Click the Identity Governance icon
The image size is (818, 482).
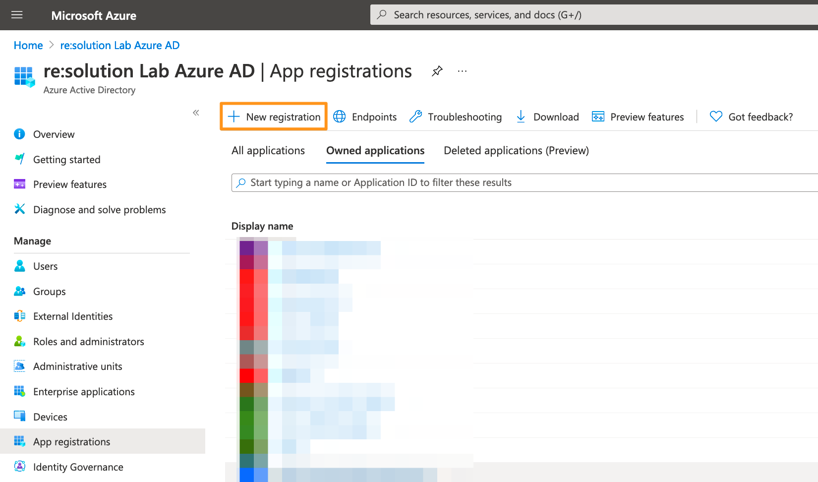click(19, 466)
